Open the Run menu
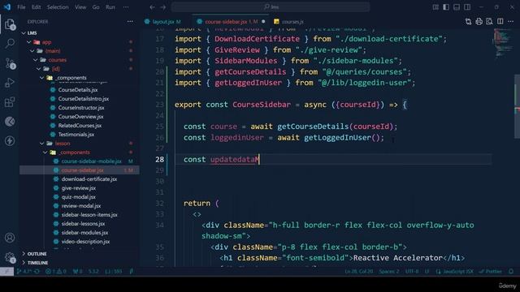 [x=110, y=7]
